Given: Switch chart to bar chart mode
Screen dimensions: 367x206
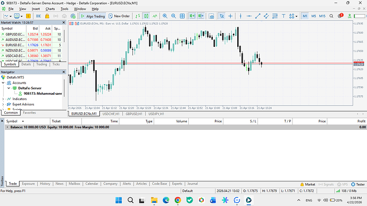Looking at the screenshot, I should click(x=138, y=16).
